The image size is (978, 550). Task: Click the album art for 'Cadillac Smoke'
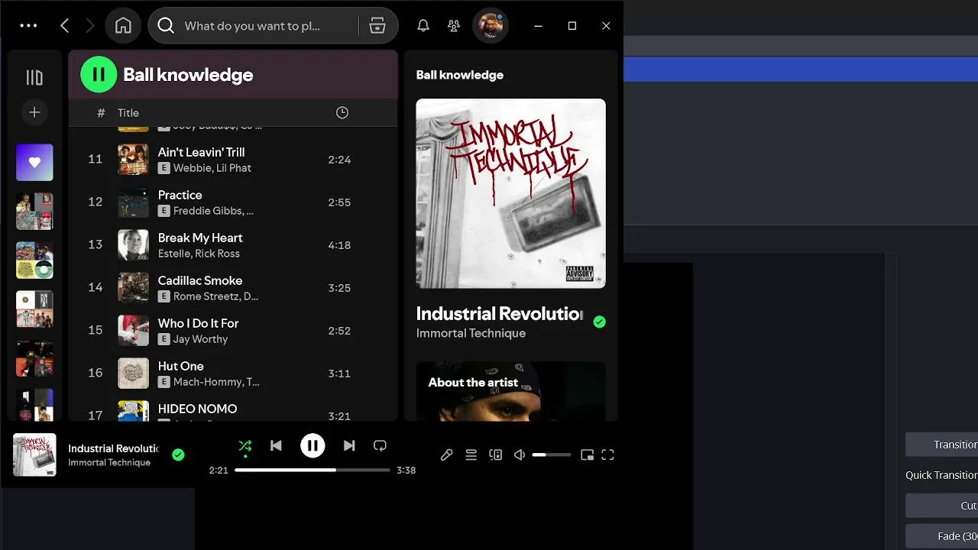tap(133, 288)
